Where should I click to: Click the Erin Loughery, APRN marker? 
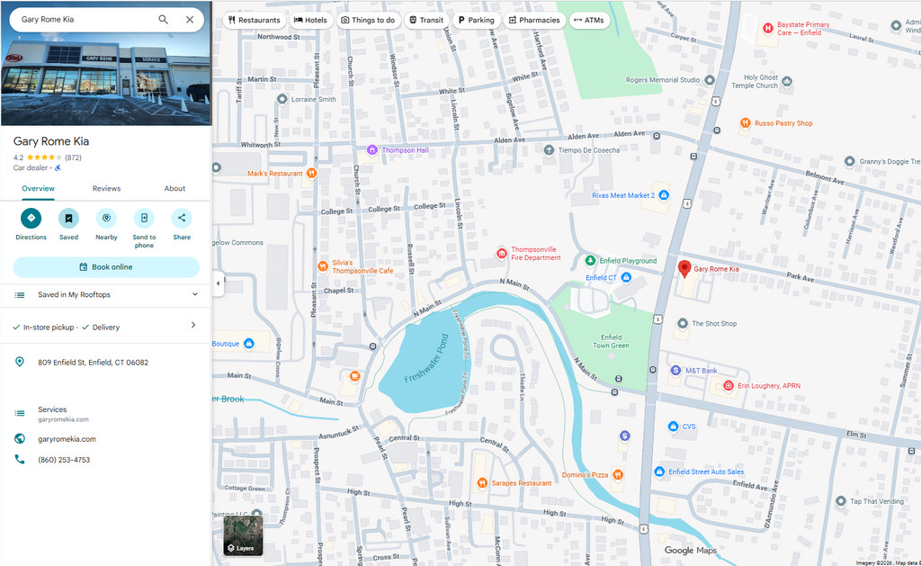coord(729,385)
